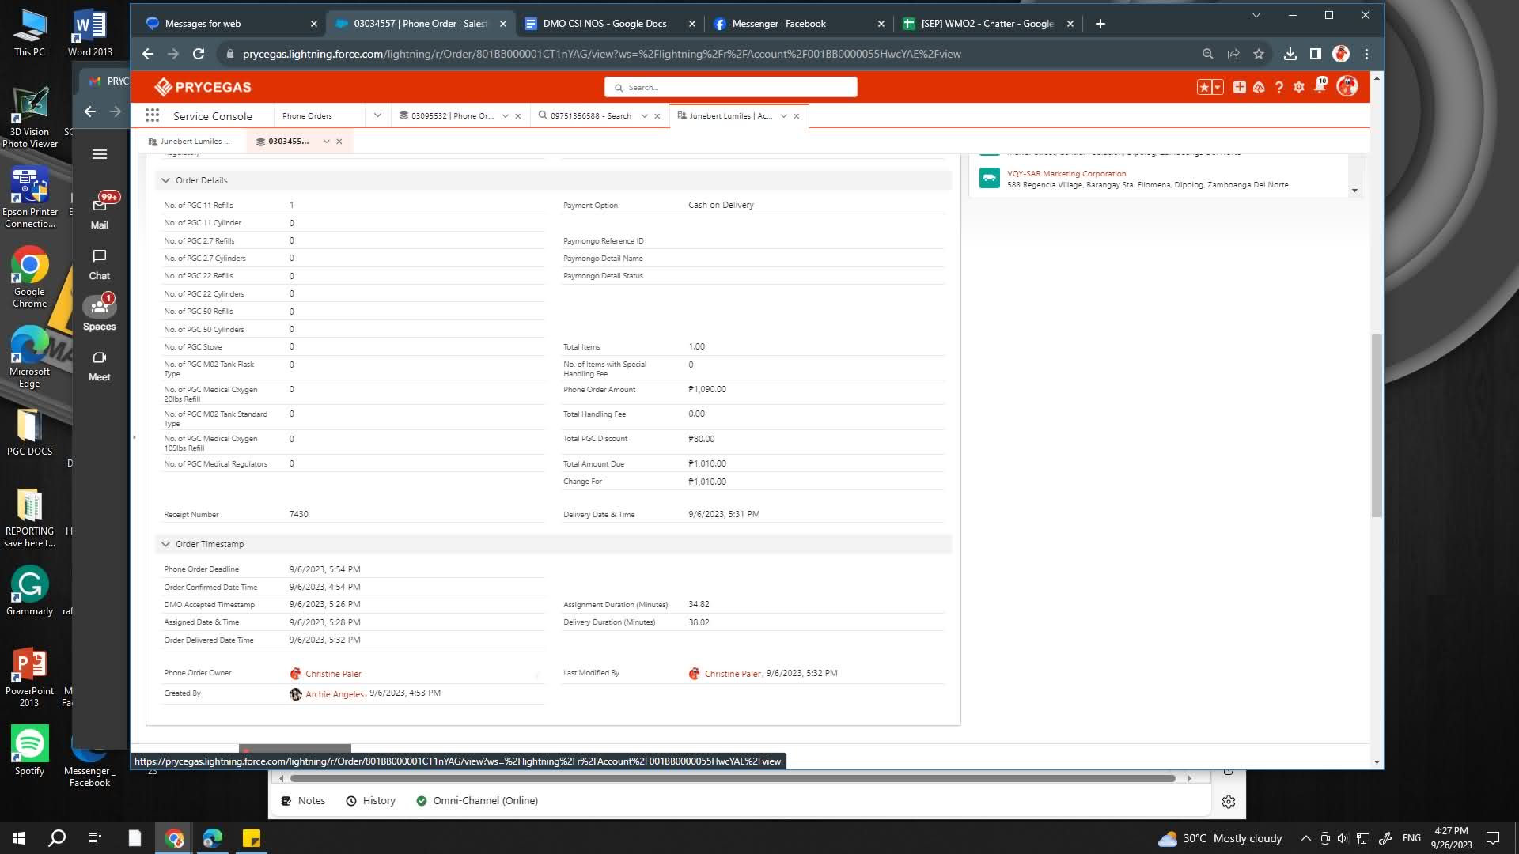Viewport: 1519px width, 854px height.
Task: Bookmark this page with the star icon
Action: point(1259,54)
